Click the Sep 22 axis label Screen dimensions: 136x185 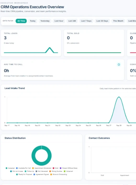(x=58, y=125)
